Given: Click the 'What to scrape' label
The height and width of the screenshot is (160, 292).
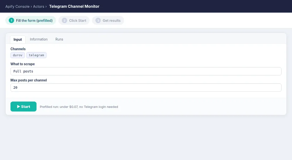Looking at the screenshot, I should tap(22, 64).
